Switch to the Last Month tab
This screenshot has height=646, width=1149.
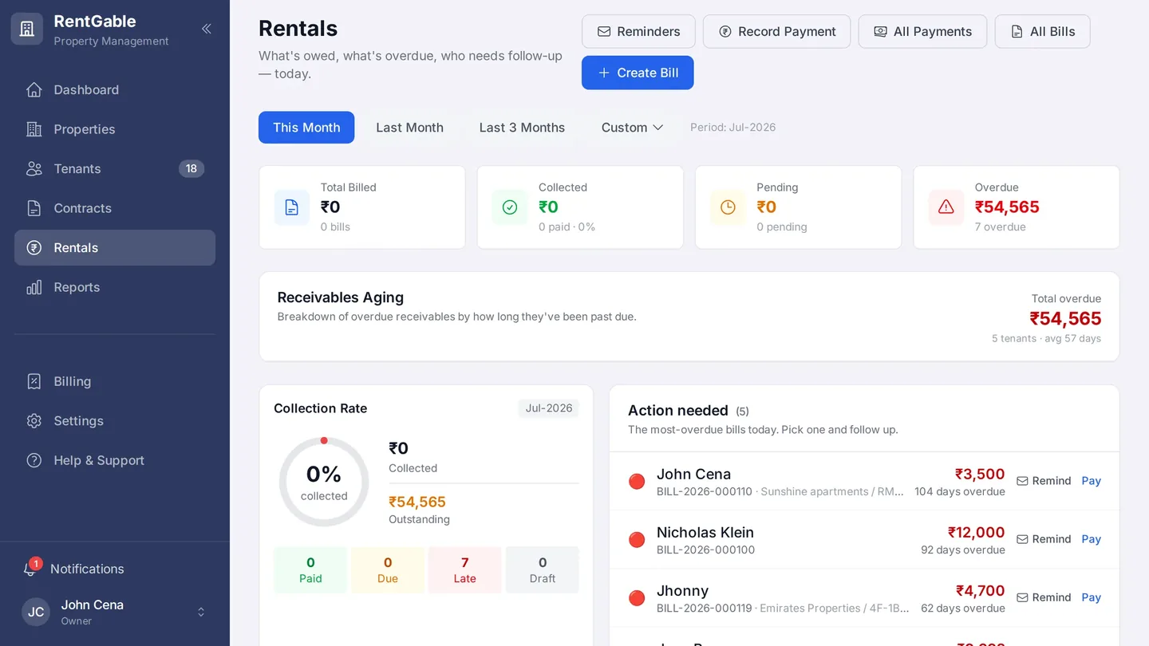[x=409, y=128]
